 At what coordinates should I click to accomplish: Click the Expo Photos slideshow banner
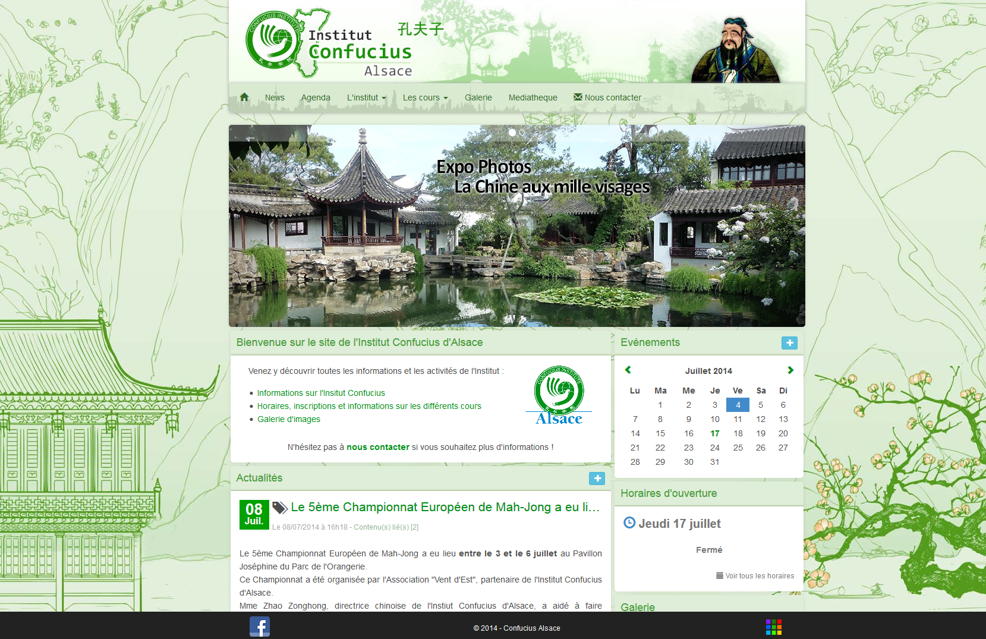tap(517, 226)
